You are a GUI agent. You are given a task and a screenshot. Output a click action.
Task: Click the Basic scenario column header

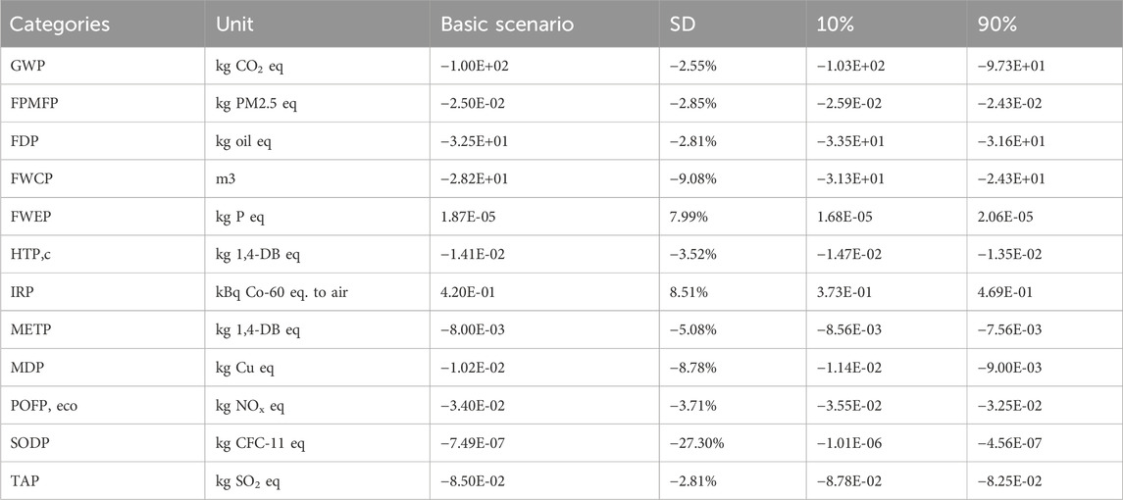tap(498, 22)
